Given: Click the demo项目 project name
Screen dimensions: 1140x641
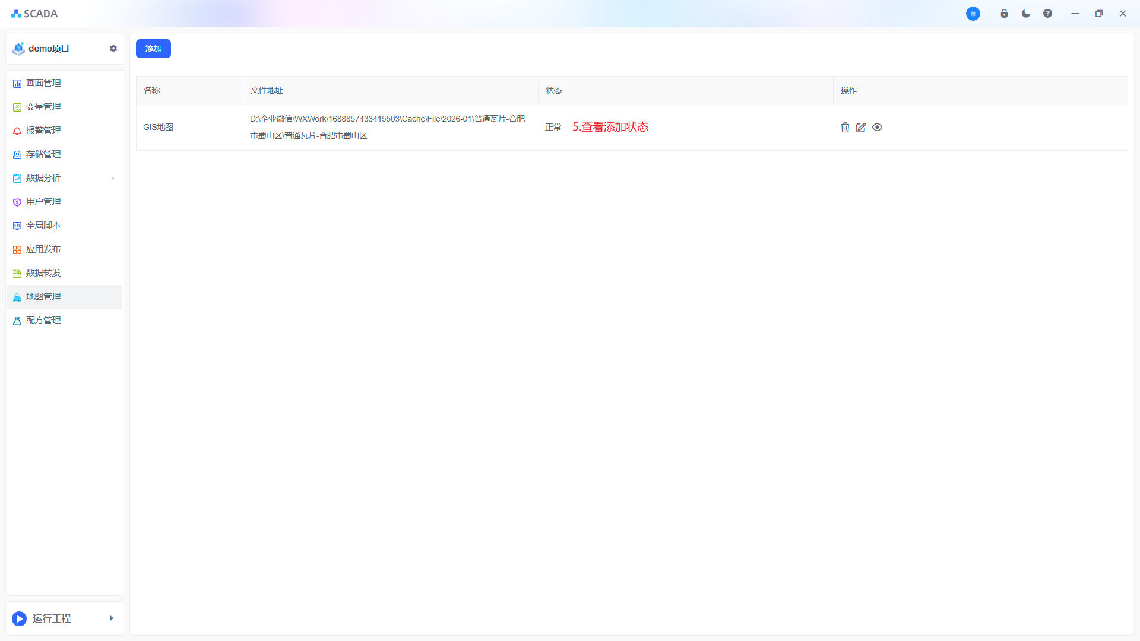Looking at the screenshot, I should [x=49, y=49].
